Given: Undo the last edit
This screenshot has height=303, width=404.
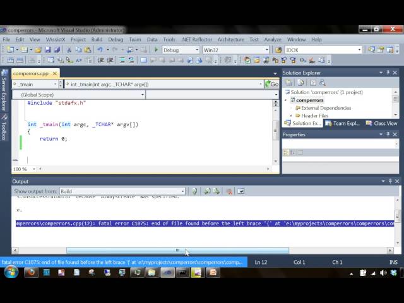Looking at the screenshot, I should [x=100, y=49].
